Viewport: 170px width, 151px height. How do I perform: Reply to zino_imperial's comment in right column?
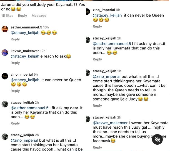pyautogui.click(x=97, y=27)
